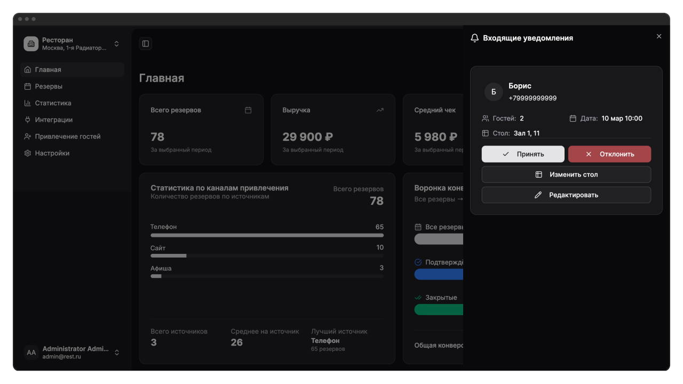Click the AA administrator avatar
Screen dimensions: 683x384
click(31, 353)
